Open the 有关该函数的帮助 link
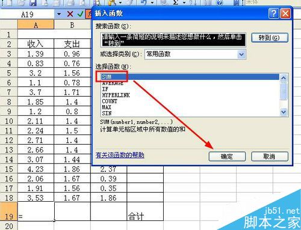The width and height of the screenshot is (301, 230). (x=120, y=155)
